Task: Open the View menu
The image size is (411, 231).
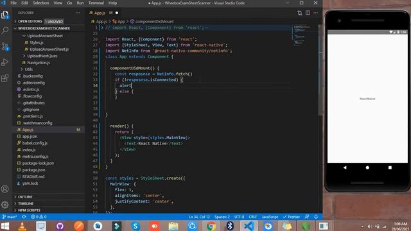Action: (58, 3)
